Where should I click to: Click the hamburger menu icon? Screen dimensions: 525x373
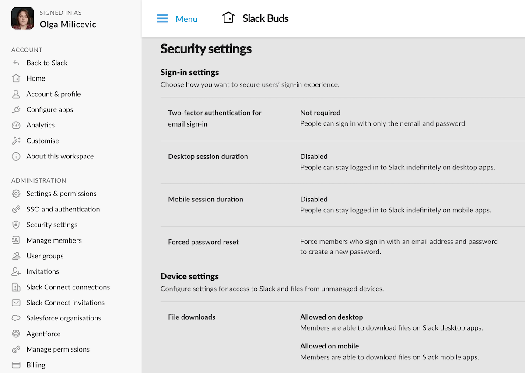pos(162,18)
